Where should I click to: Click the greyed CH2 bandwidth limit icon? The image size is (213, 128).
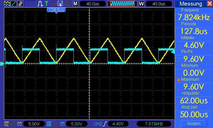pos(56,124)
